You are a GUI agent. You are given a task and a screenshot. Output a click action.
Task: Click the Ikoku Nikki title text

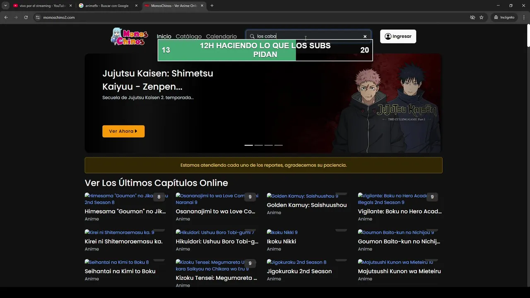[x=281, y=241]
